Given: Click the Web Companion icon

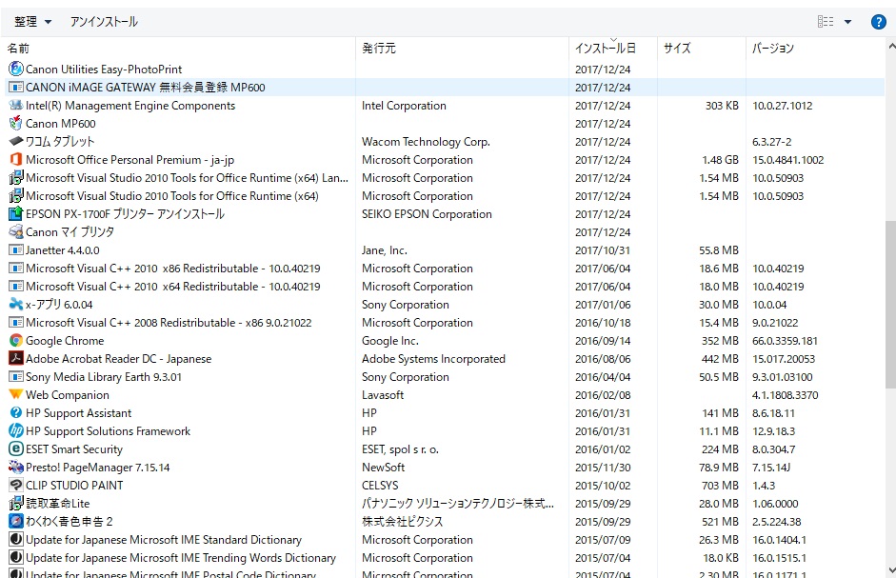Looking at the screenshot, I should [x=16, y=395].
